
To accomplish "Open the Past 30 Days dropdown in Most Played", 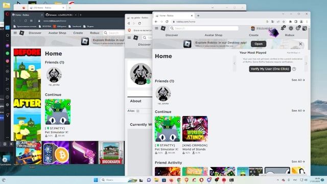I will pos(293,53).
